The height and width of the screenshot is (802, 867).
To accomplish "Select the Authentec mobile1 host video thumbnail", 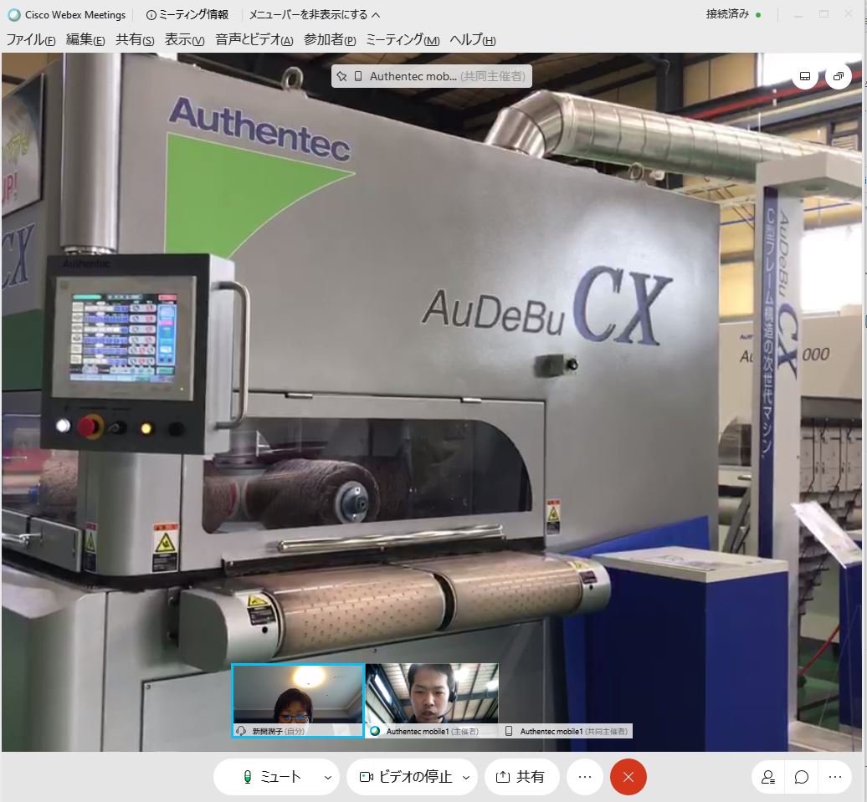I will 432,694.
